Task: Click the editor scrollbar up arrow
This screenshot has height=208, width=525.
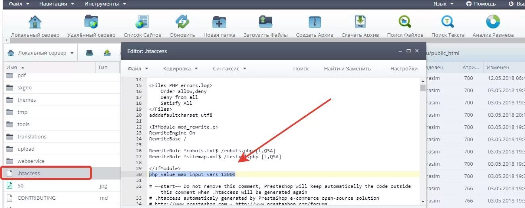Action: (x=423, y=80)
